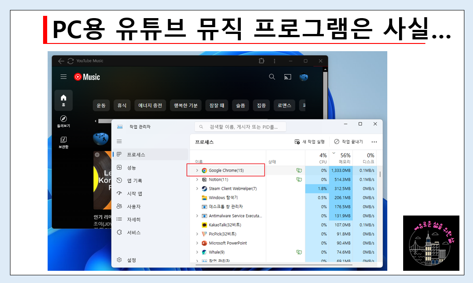Expand the Microsoft PowerPoint process
Image resolution: width=473 pixels, height=283 pixels.
coord(197,243)
